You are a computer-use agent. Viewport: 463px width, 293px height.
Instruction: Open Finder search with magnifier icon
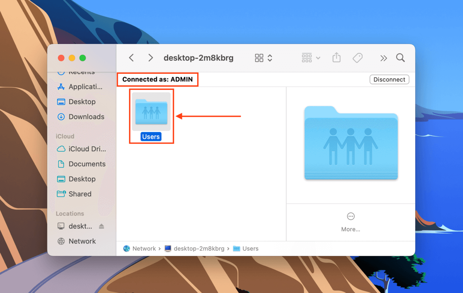(x=400, y=58)
